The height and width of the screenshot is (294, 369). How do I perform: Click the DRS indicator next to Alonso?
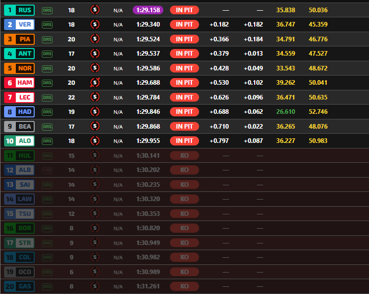[x=47, y=141]
